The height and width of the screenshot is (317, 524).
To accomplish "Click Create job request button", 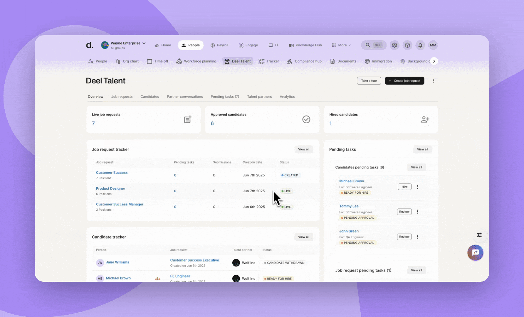I will click(x=404, y=81).
